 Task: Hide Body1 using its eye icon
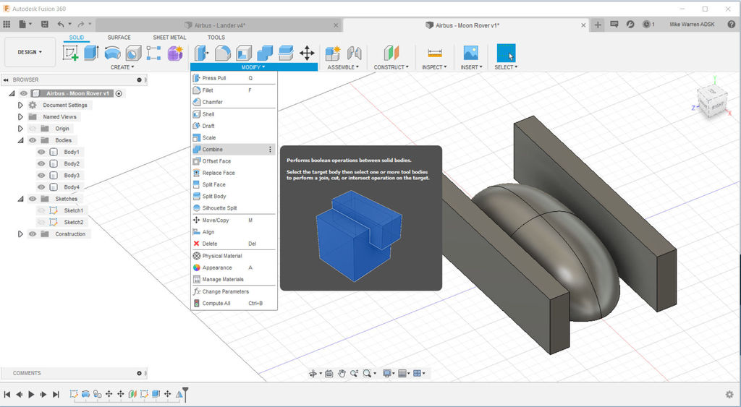pos(41,152)
